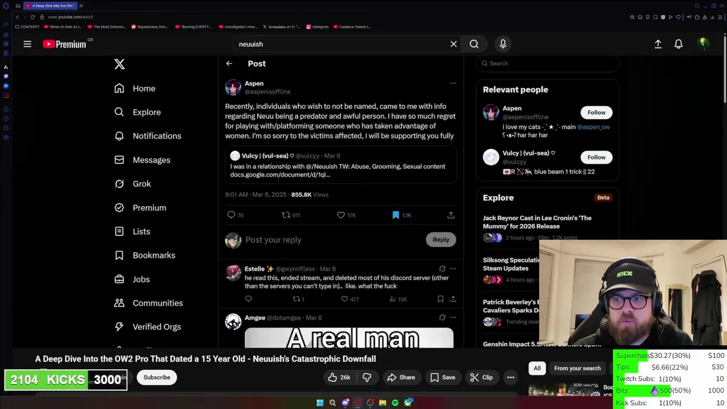The height and width of the screenshot is (409, 727).
Task: Open a new browser tab
Action: [x=81, y=6]
